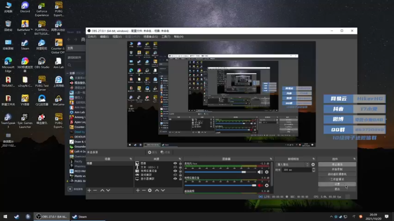Toggle visibility eye of the display capture source
Screen dimensions: 394x221
tap(175, 179)
